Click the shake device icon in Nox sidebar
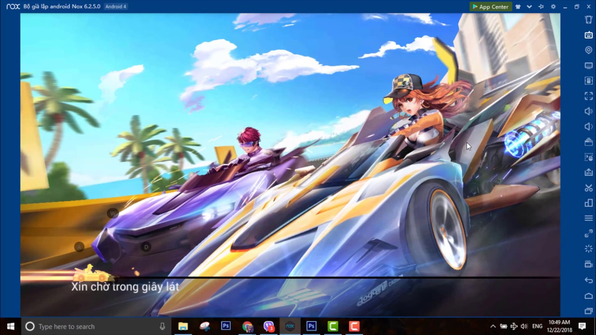Viewport: 596px width, 335px height. (x=589, y=20)
